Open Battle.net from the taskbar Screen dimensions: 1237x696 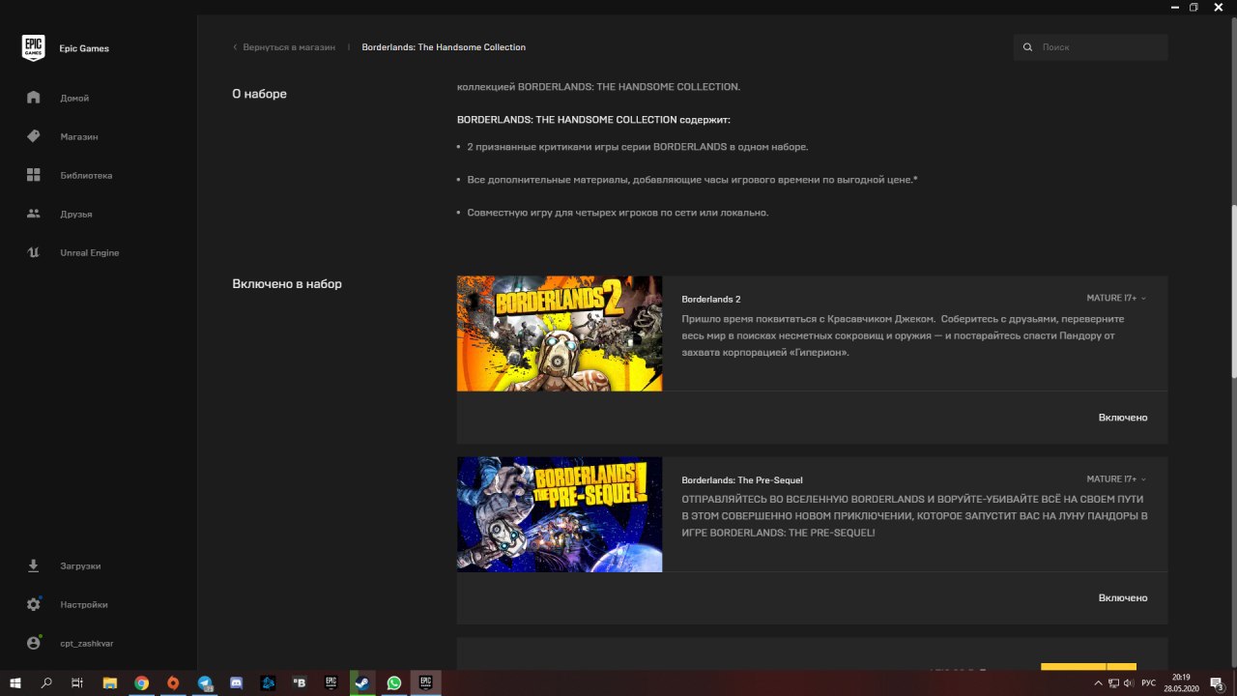click(x=268, y=683)
